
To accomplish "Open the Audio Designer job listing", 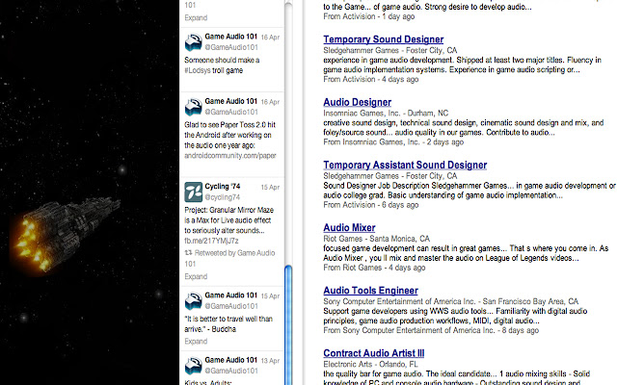I will point(358,102).
